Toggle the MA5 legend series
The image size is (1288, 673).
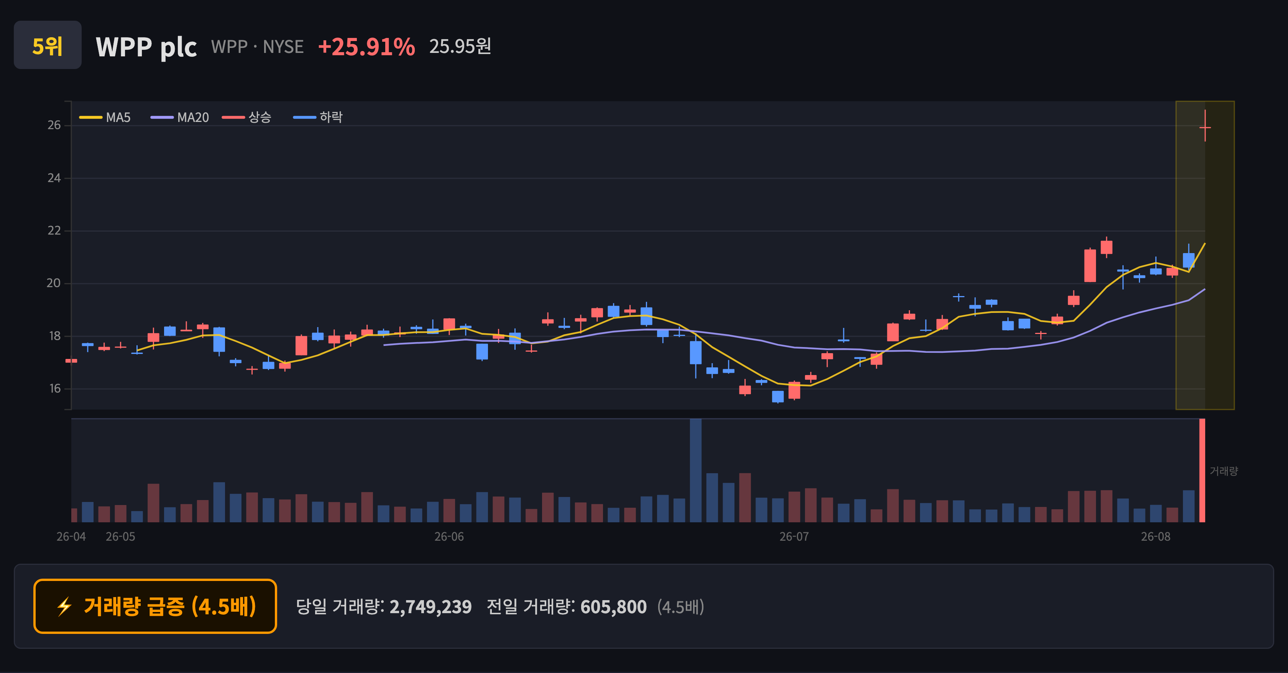[105, 117]
